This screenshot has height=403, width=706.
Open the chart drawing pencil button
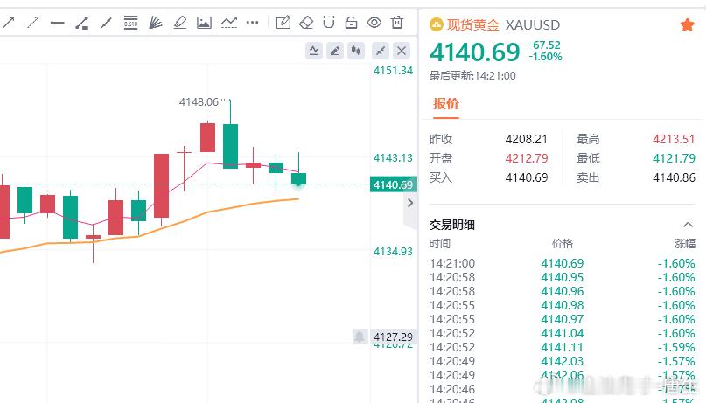click(335, 51)
